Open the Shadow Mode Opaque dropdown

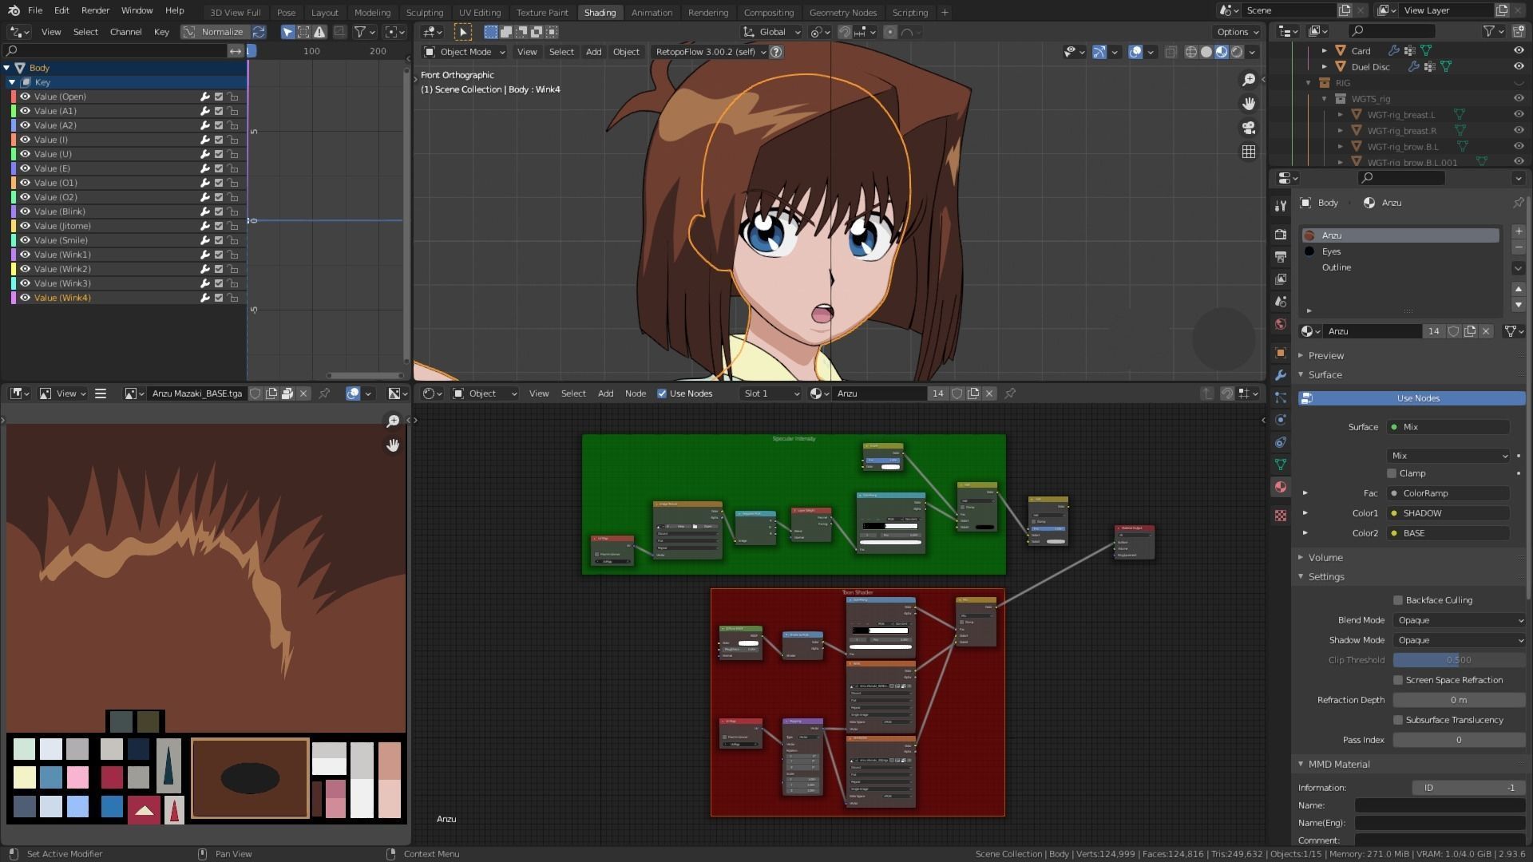[1460, 640]
